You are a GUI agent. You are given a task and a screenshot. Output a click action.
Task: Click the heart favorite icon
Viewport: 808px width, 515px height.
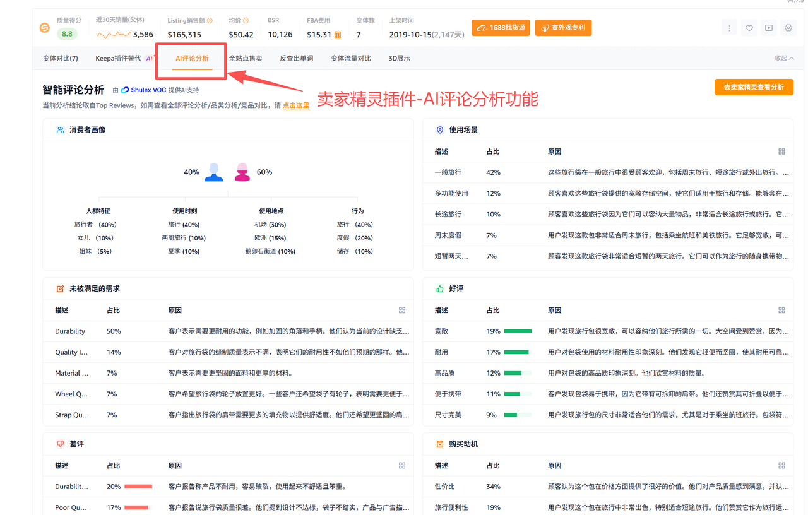coord(749,28)
